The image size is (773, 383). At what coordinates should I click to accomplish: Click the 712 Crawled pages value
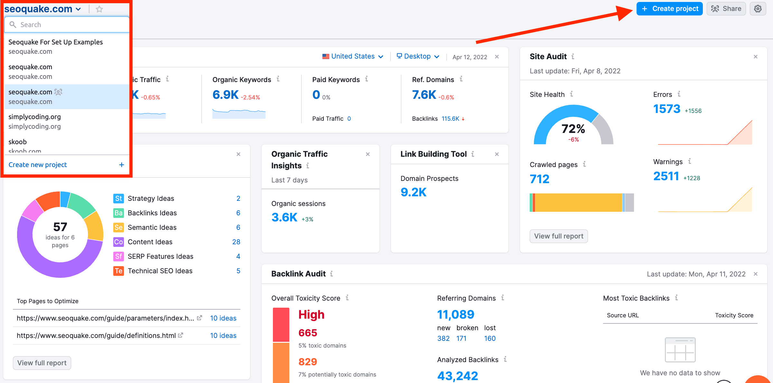540,179
